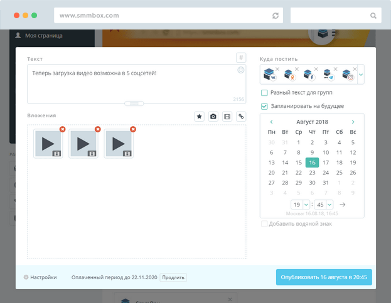
Task: Expand the target accounts dropdown
Action: coord(360,75)
